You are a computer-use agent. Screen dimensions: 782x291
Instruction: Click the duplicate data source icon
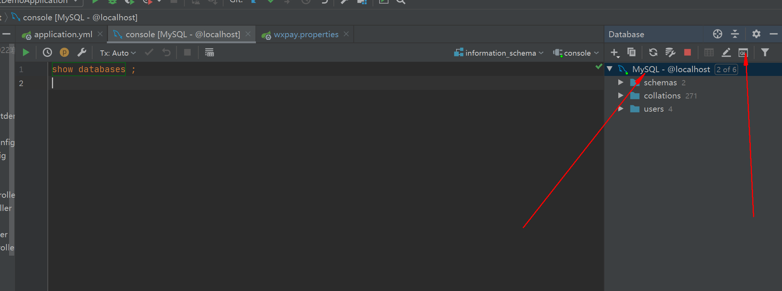point(631,52)
